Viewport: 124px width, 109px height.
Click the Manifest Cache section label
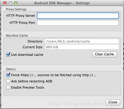[17, 36]
